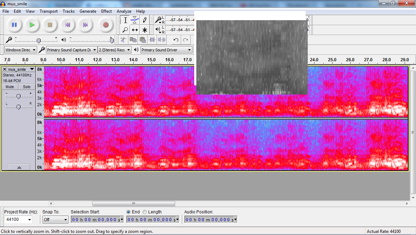Collapse the track with the up-arrow button
Screen dimensions: 416x235
19,167
